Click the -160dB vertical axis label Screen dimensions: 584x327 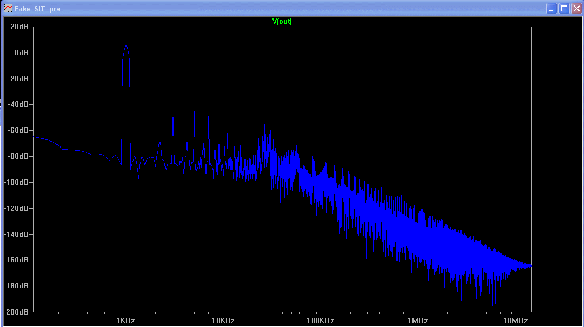pos(16,260)
